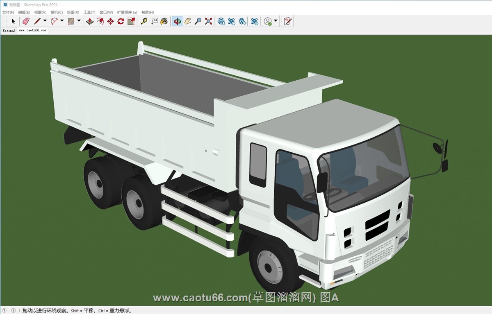
Task: Click the Zoom Extents icon
Action: [x=208, y=21]
